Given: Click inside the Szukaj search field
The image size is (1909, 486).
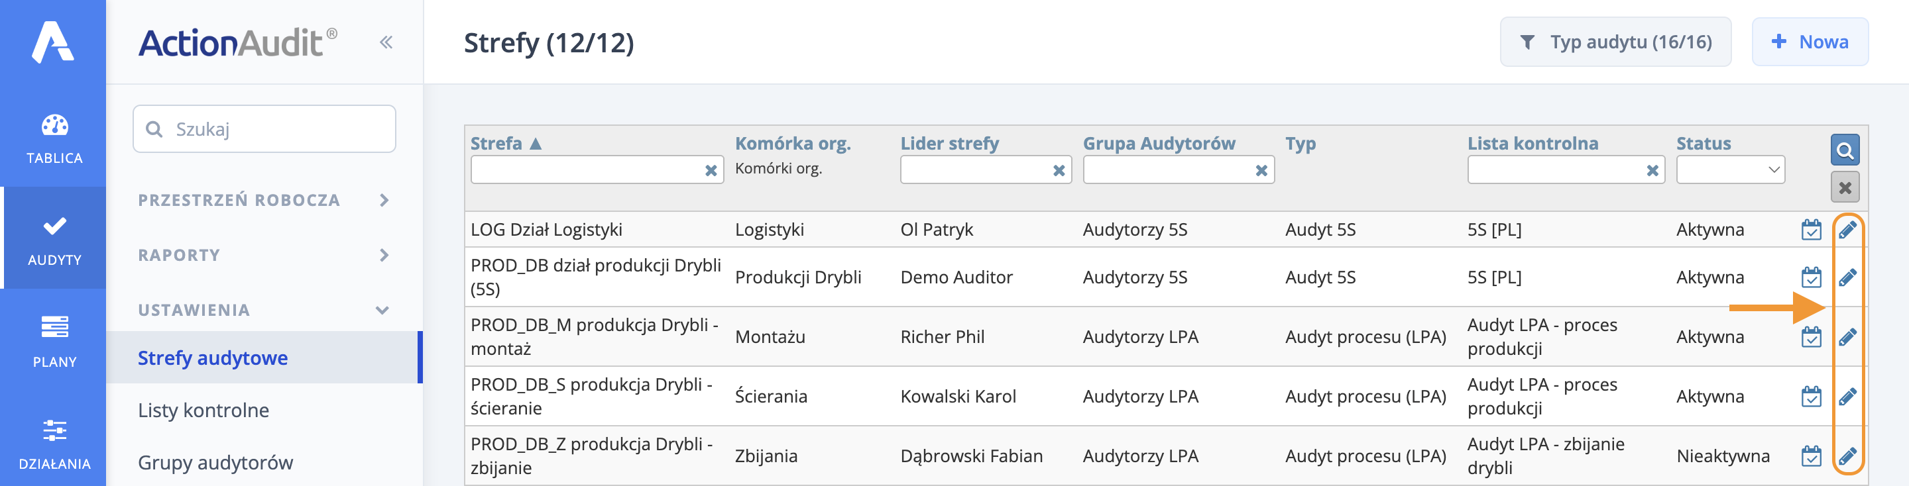Looking at the screenshot, I should 264,128.
